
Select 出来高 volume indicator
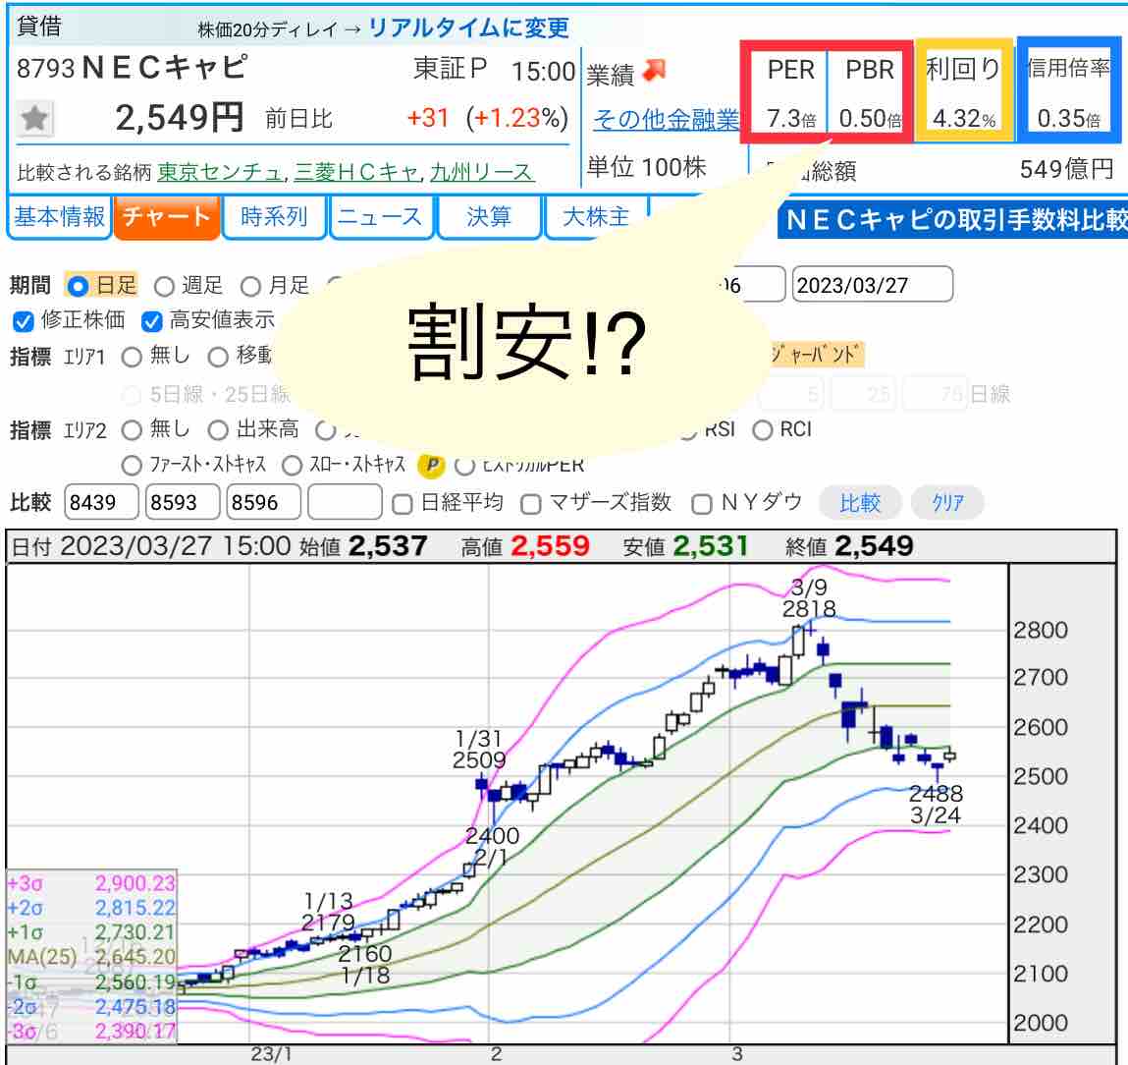pos(218,430)
